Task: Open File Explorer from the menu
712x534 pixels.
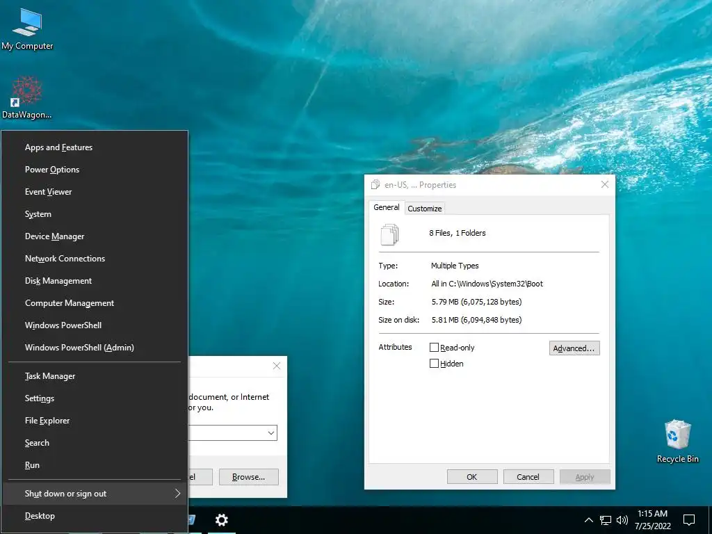Action: [95, 421]
